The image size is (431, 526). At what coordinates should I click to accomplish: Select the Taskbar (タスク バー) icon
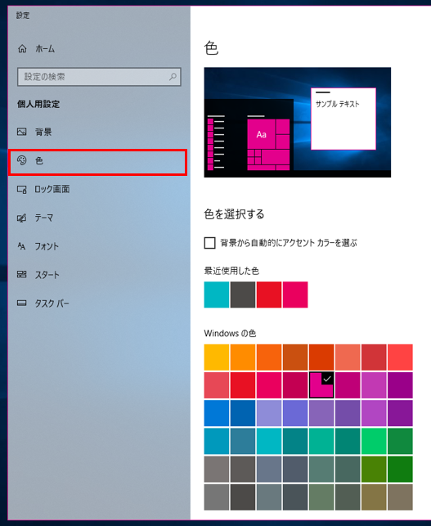tap(22, 303)
